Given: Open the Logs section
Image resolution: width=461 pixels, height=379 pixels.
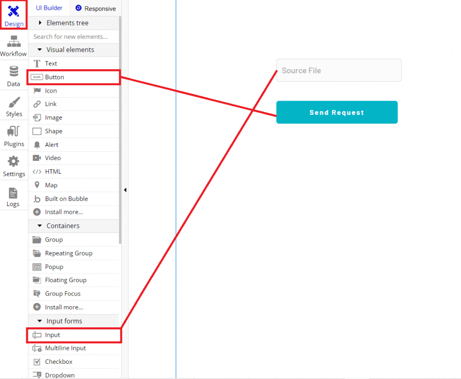Looking at the screenshot, I should 13,197.
